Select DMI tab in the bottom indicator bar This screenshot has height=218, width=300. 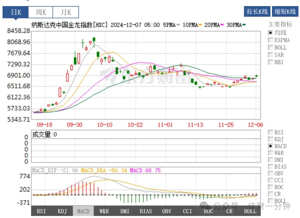coord(125,211)
